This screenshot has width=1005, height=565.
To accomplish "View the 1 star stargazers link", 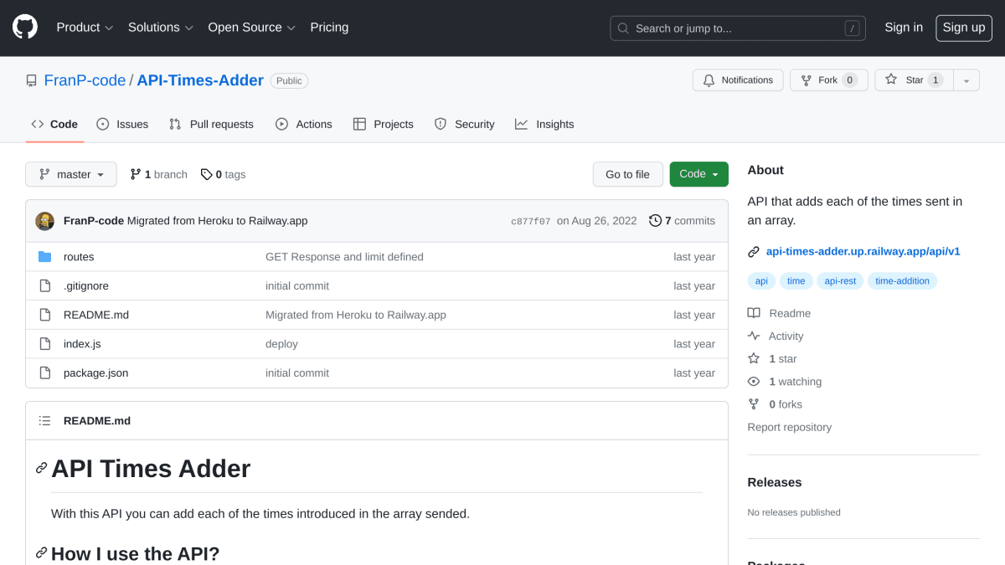I will (x=772, y=358).
